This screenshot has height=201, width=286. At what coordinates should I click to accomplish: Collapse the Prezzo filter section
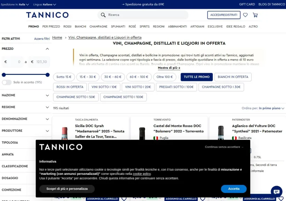[47, 49]
